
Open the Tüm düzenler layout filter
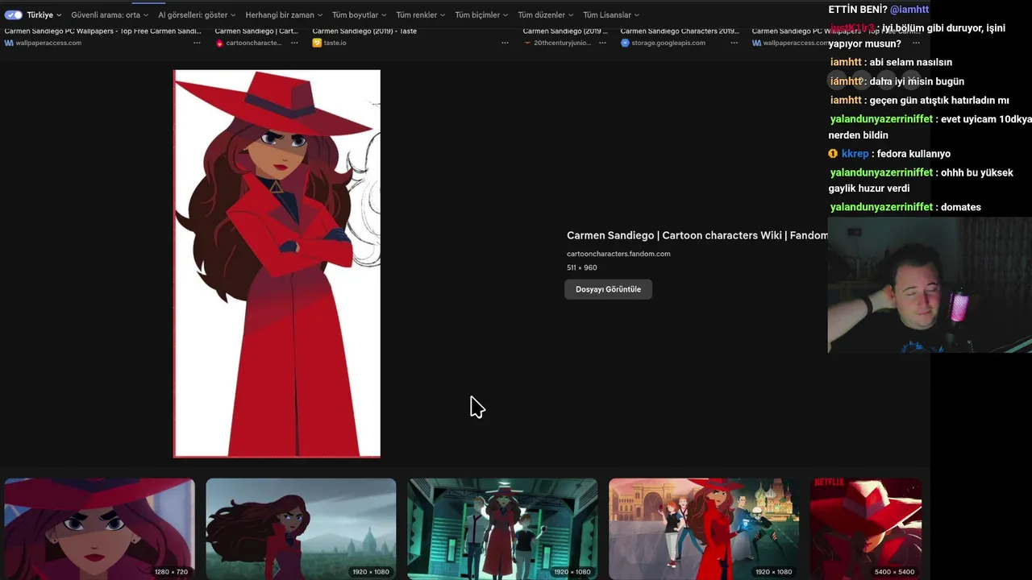(x=546, y=14)
